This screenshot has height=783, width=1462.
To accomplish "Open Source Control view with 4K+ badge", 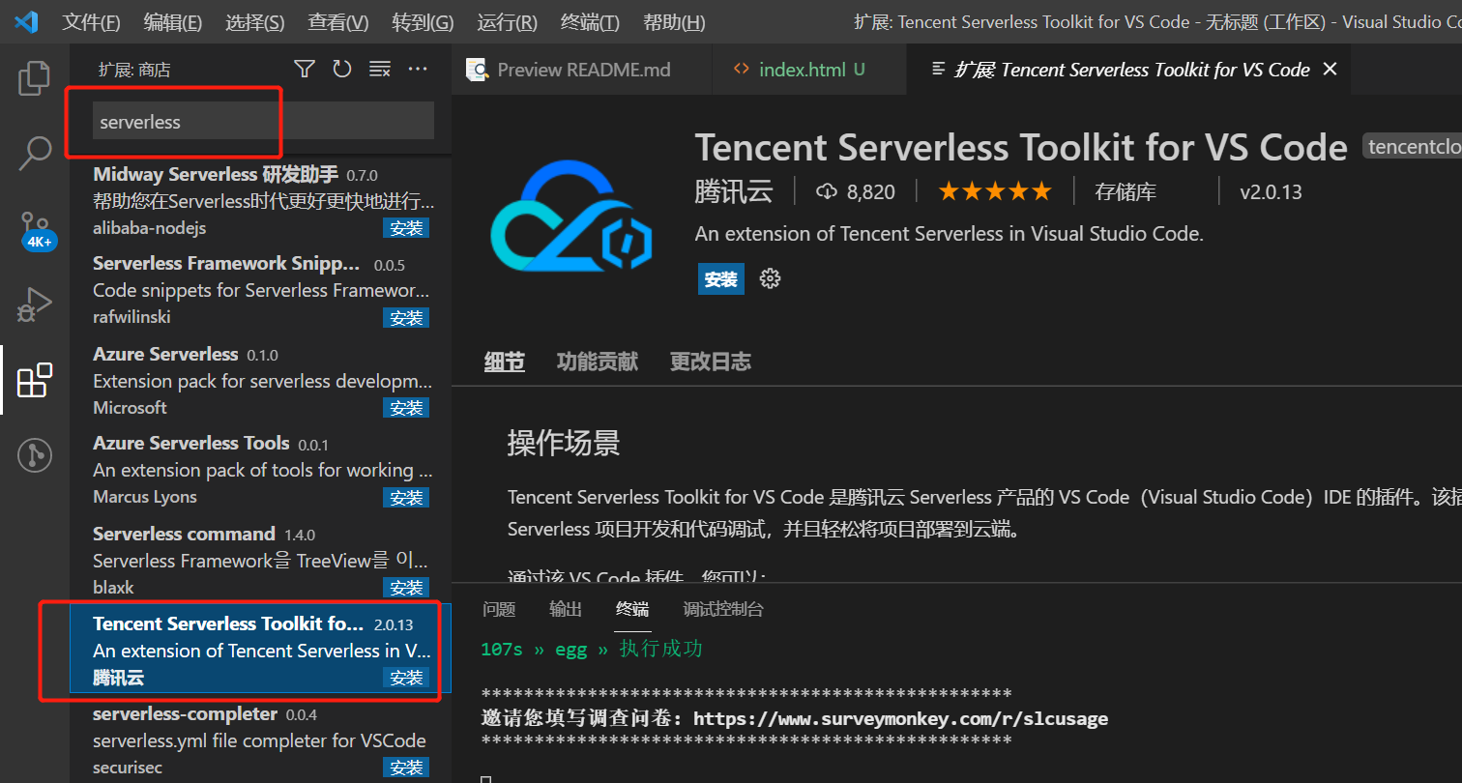I will 36,229.
